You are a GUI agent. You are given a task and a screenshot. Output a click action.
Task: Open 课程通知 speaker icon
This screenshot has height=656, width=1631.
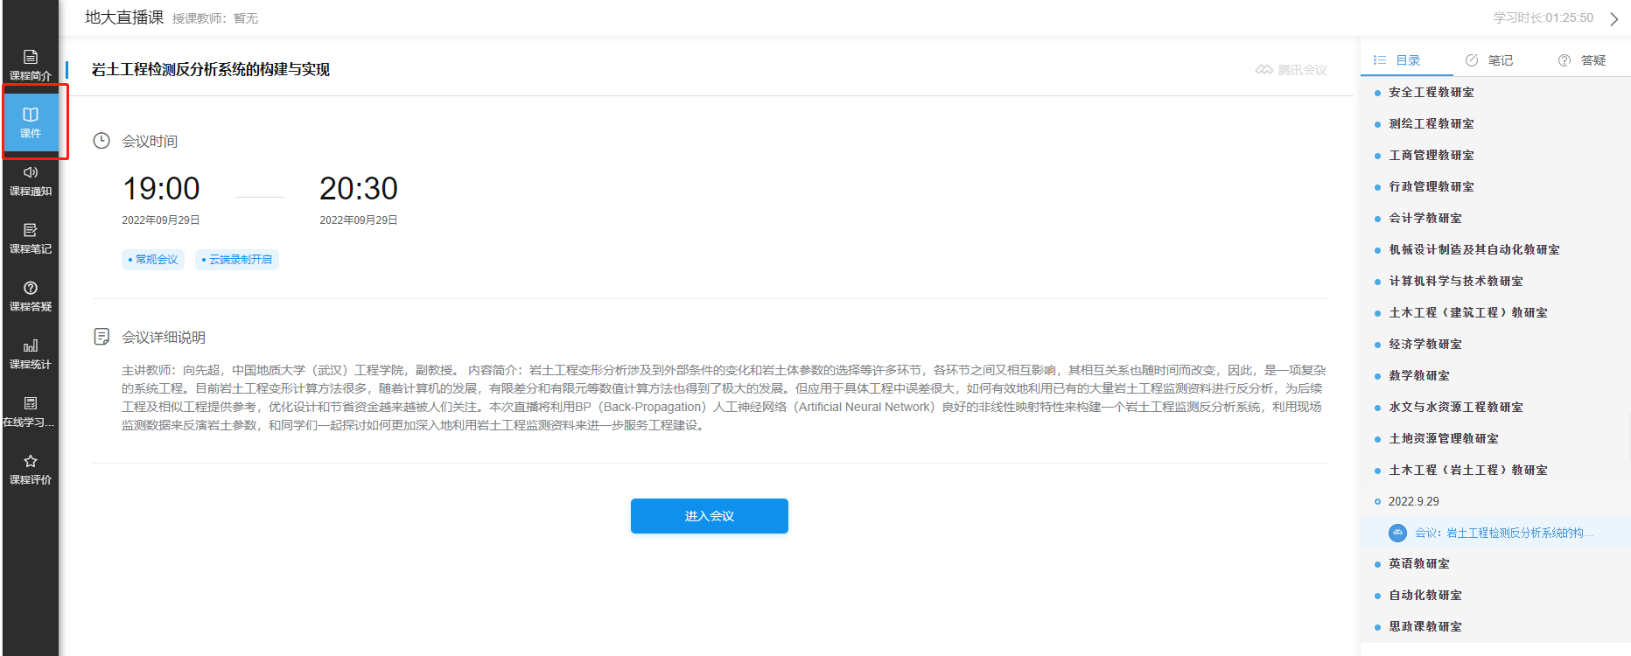31,180
